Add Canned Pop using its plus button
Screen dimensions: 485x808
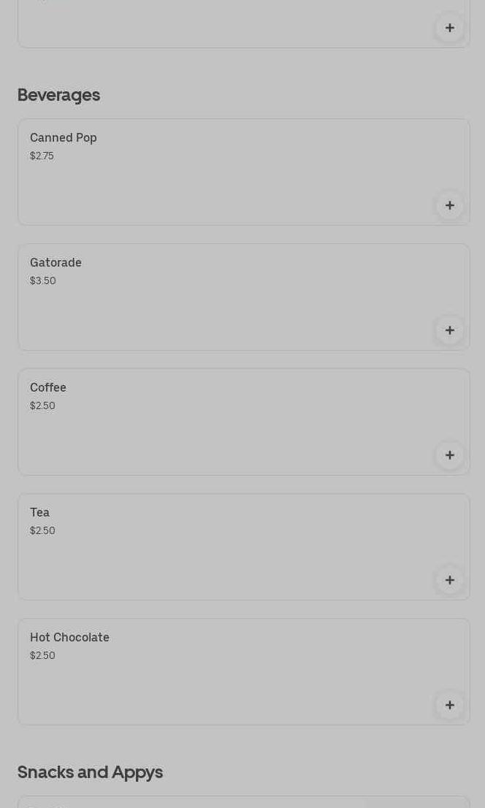450,205
